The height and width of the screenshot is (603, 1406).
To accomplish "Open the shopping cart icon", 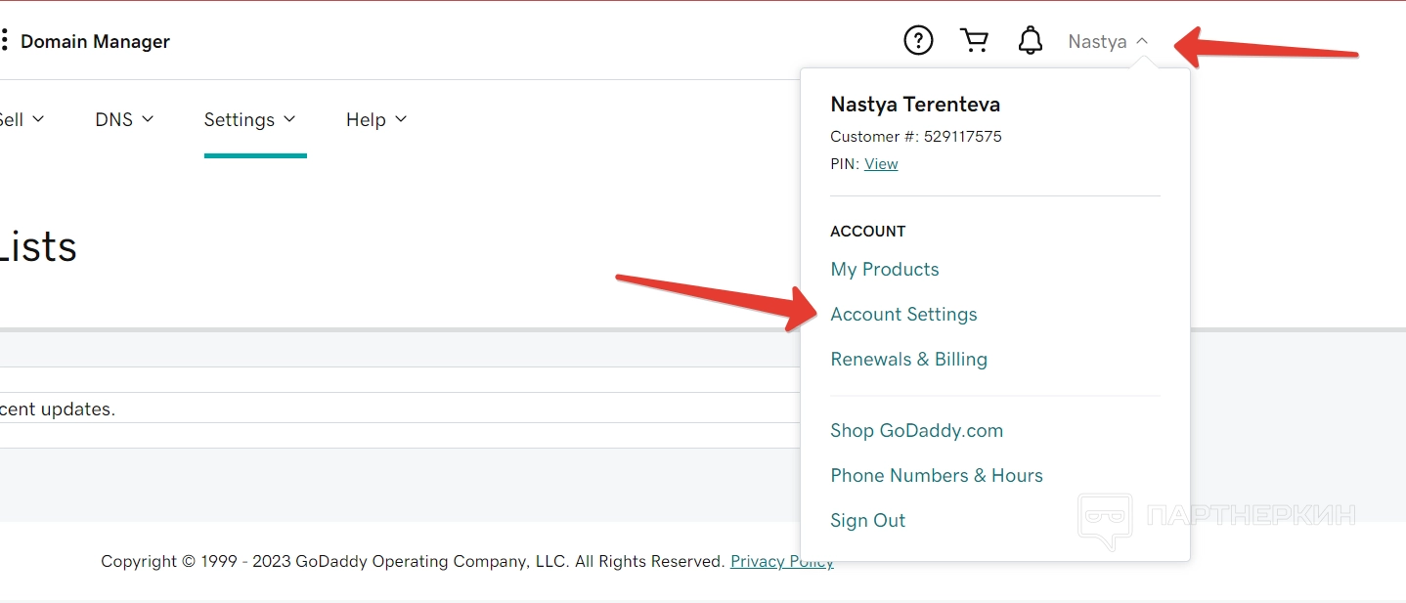I will (x=974, y=41).
